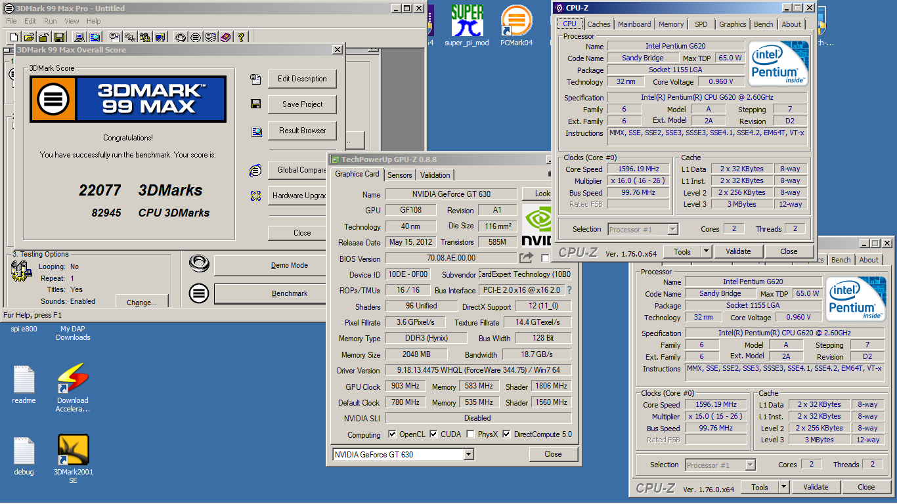Click the yellow question mark help toolbar icon
This screenshot has width=897, height=504.
coord(241,37)
